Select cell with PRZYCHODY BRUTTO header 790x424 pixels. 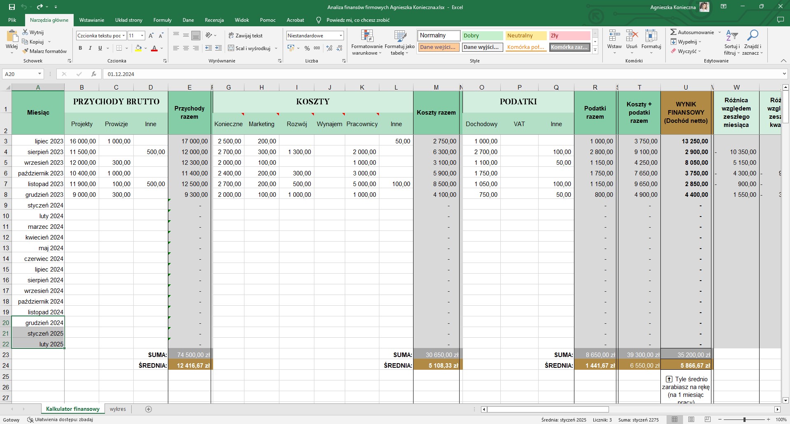click(x=116, y=102)
